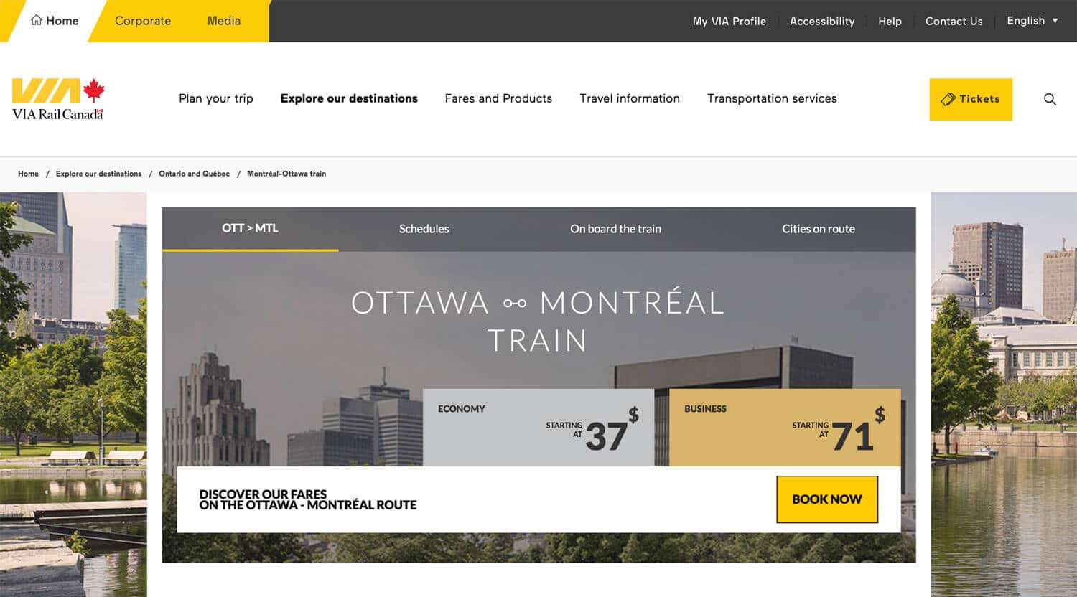This screenshot has height=597, width=1077.
Task: Open Travel information menu
Action: pos(630,98)
